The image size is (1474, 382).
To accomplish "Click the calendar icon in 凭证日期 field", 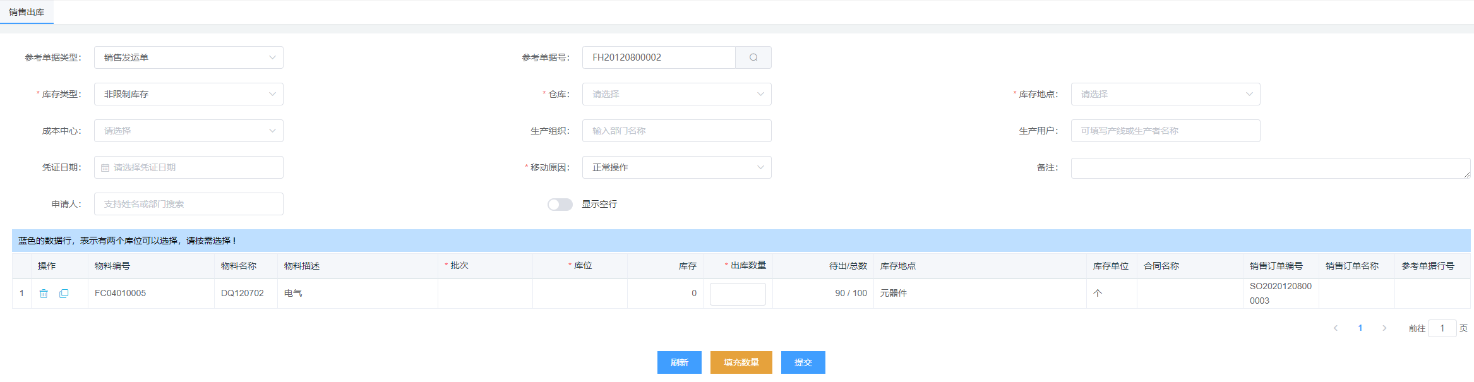I will tap(105, 168).
